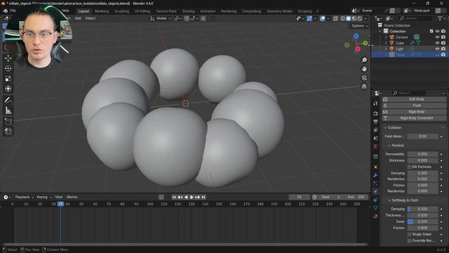Image resolution: width=449 pixels, height=253 pixels.
Task: Click the Soft Body physics button
Action: tap(414, 99)
